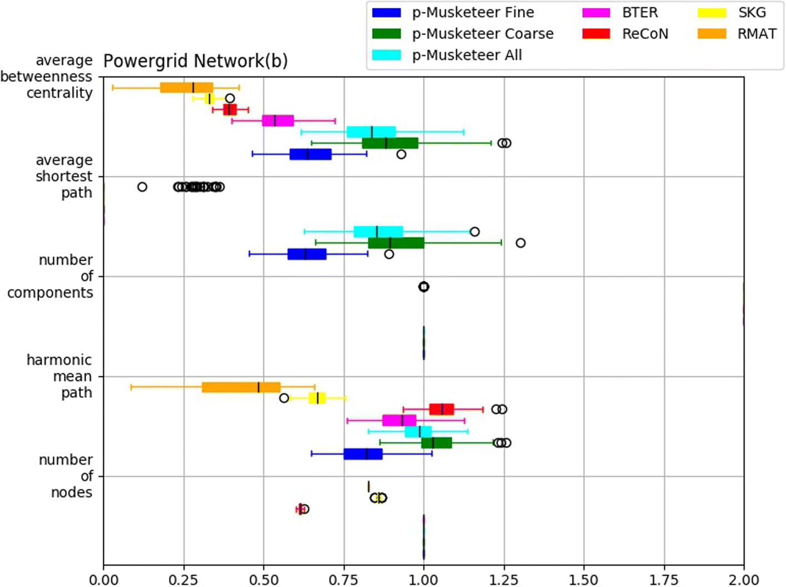Click the 'ReCoN' legend label
Image resolution: width=786 pixels, height=587 pixels.
point(645,34)
